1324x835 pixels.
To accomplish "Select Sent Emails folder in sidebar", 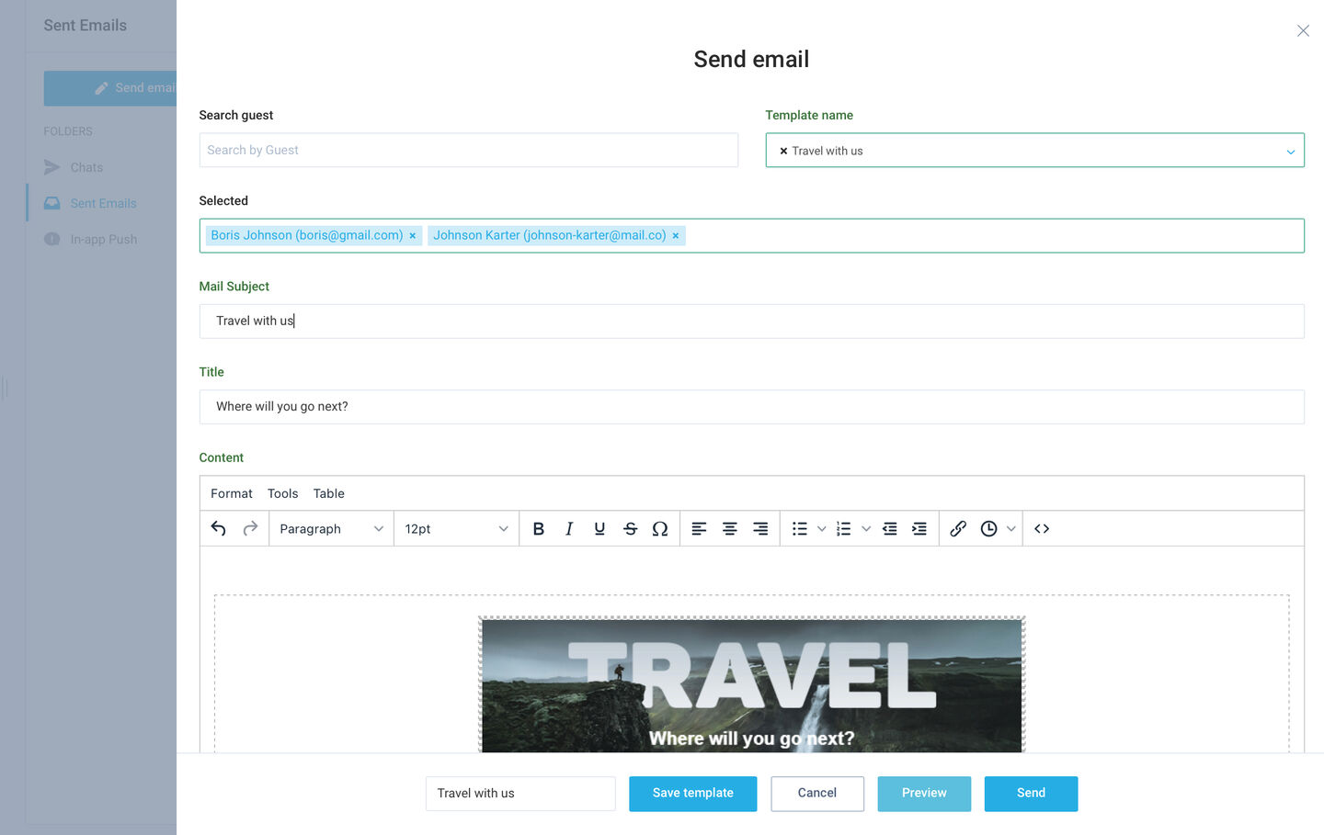I will tap(103, 203).
